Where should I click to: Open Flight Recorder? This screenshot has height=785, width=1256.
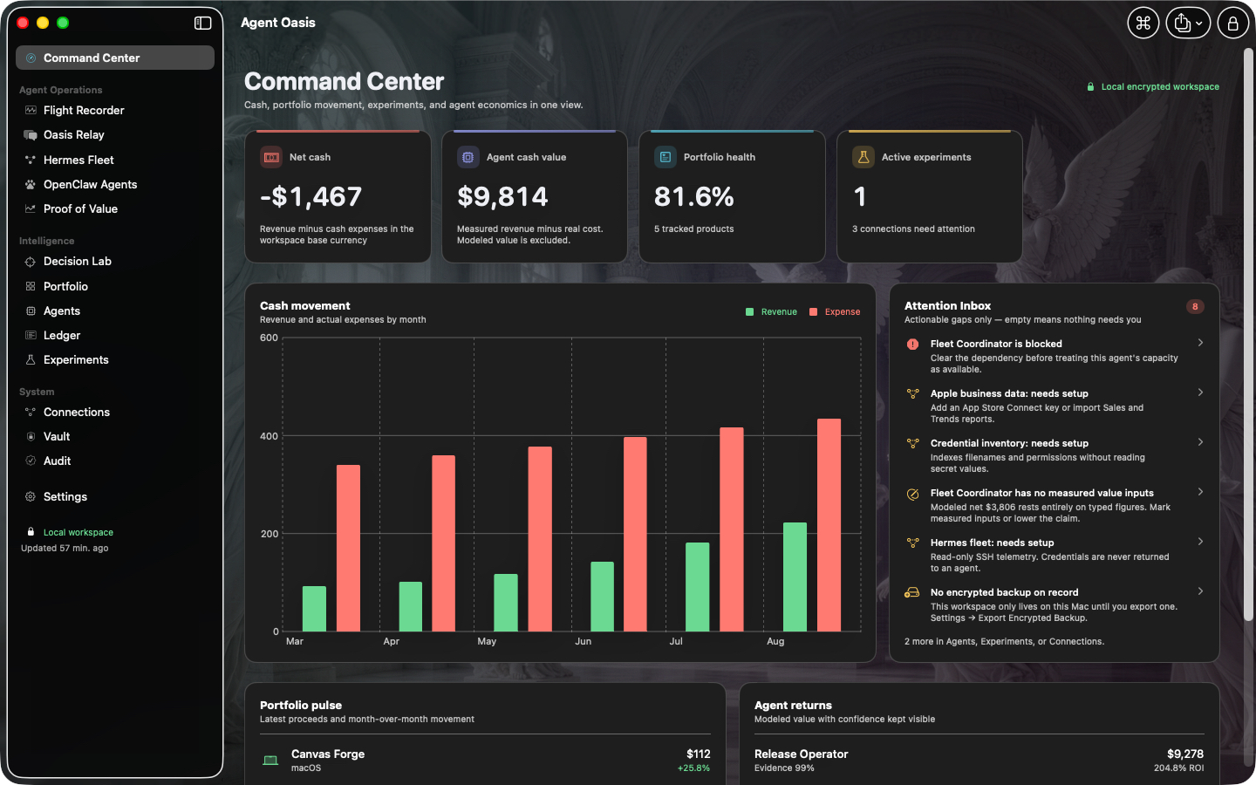point(115,111)
